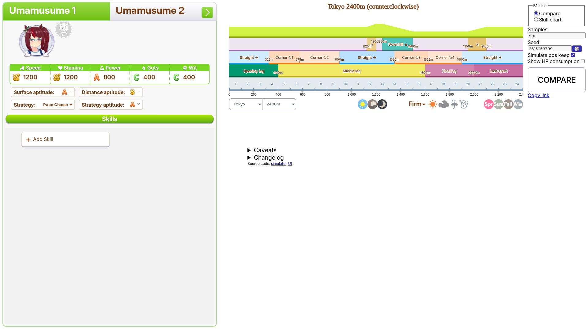Click the Corner 4 section on chart

pos(445,57)
